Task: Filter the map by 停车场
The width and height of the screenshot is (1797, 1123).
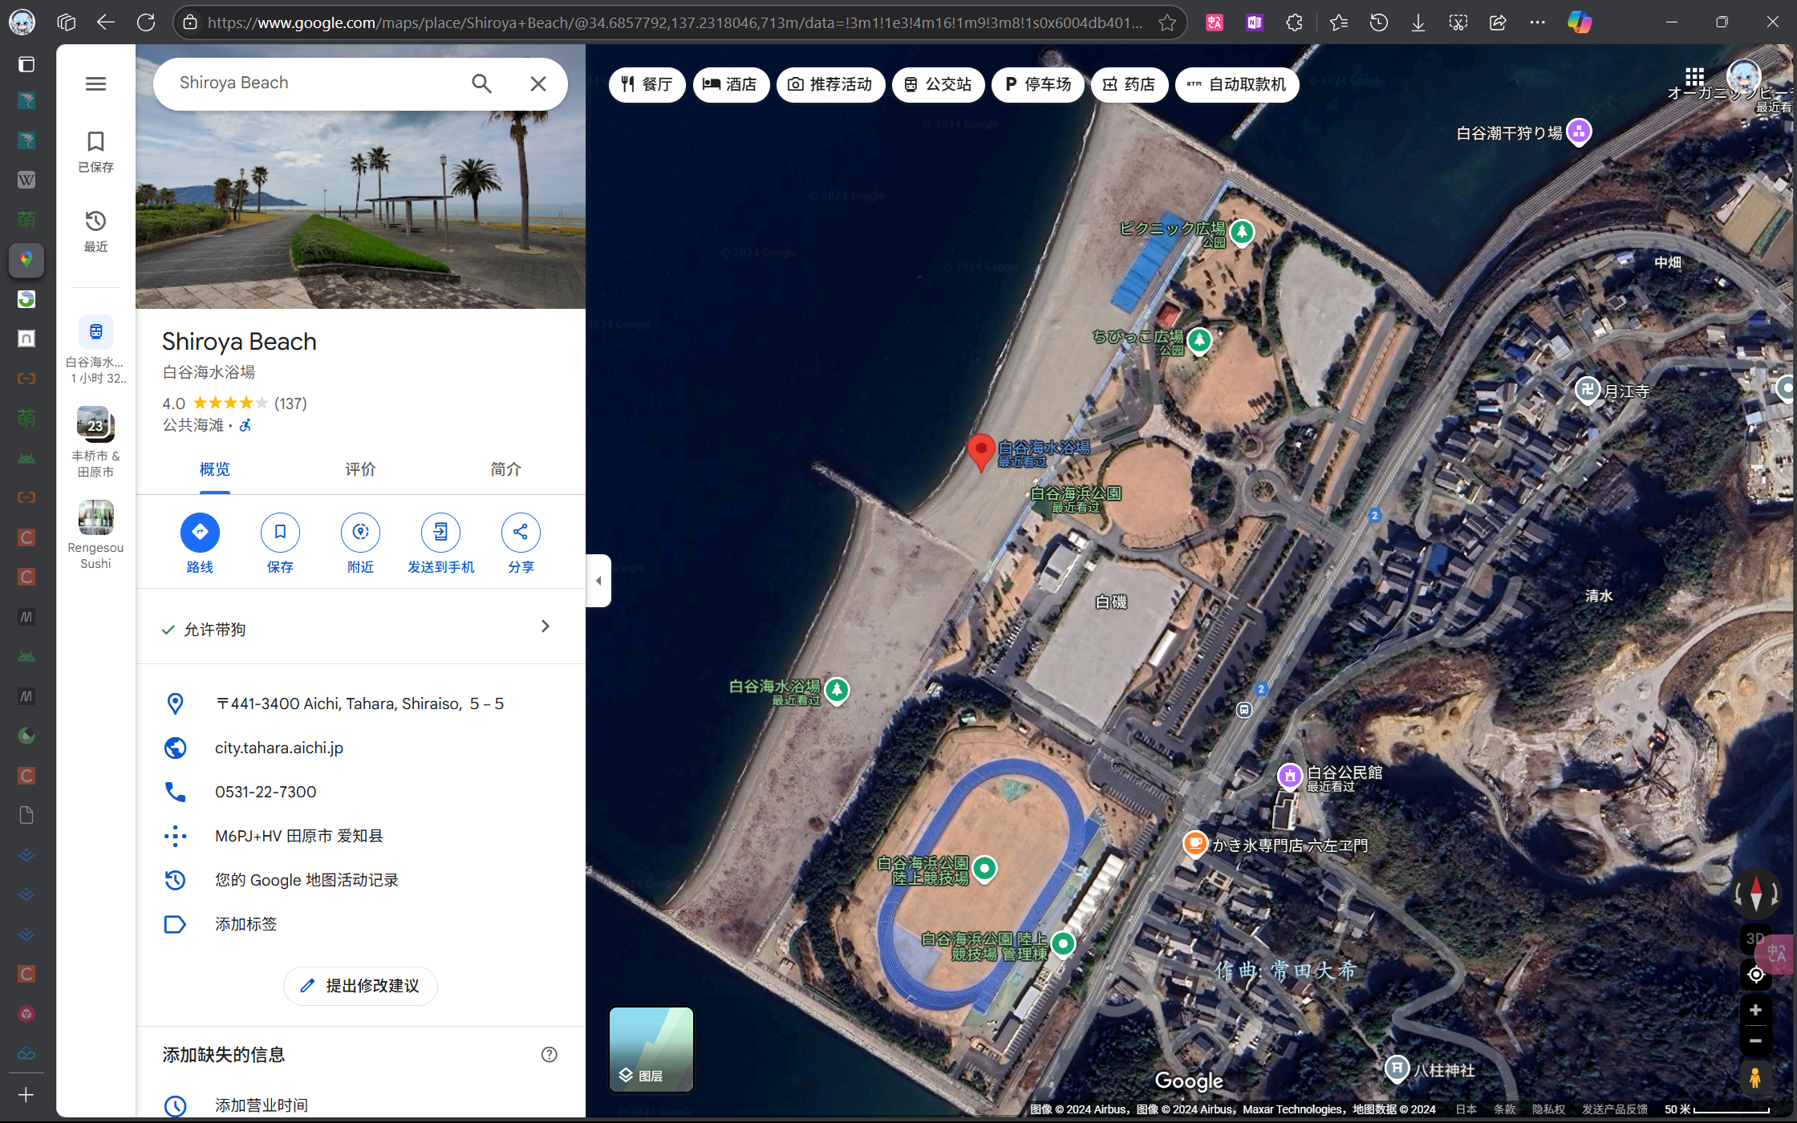Action: [x=1037, y=84]
